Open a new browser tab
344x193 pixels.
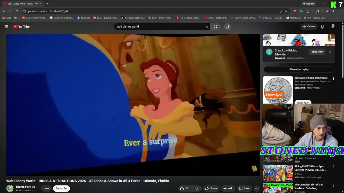pos(47,4)
